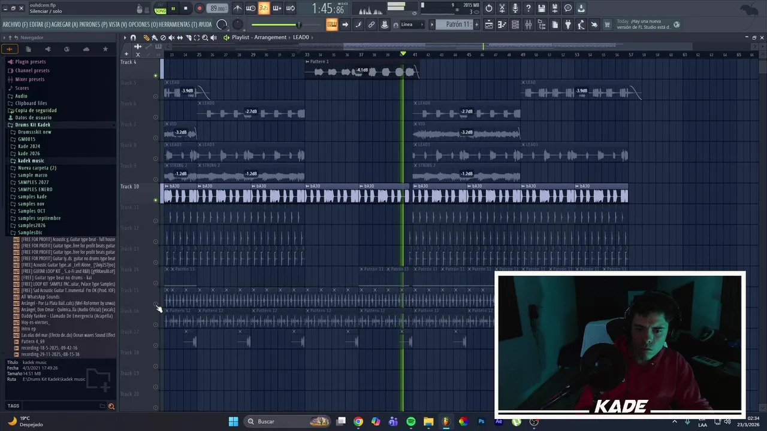Toggle the SONG/PAT mode switch
767x431 pixels.
160,8
